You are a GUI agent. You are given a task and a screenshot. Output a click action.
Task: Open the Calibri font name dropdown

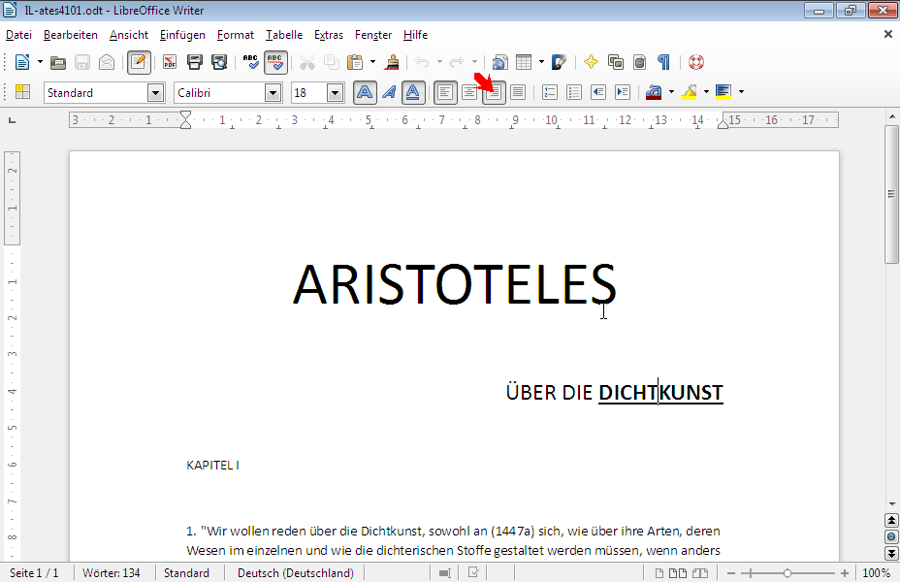[273, 92]
